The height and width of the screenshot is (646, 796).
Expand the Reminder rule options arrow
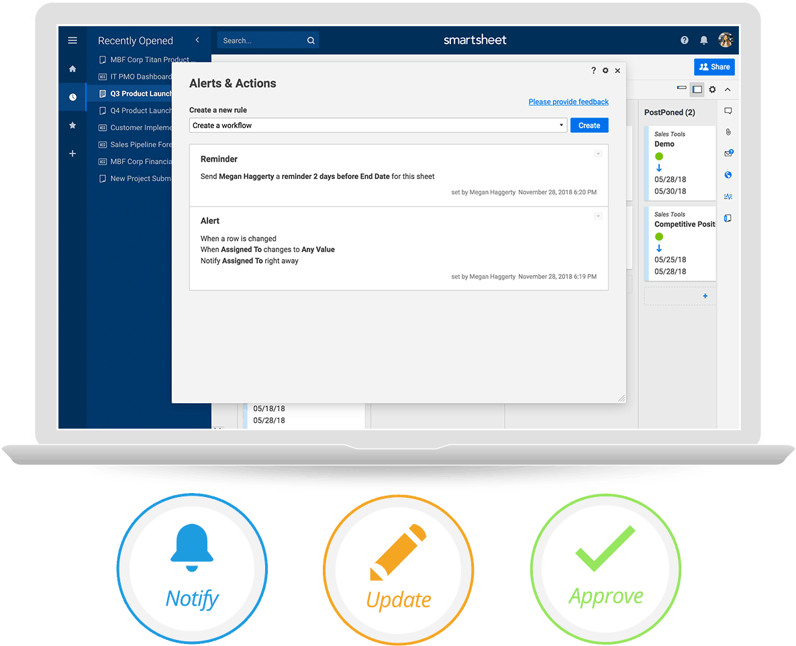point(598,154)
